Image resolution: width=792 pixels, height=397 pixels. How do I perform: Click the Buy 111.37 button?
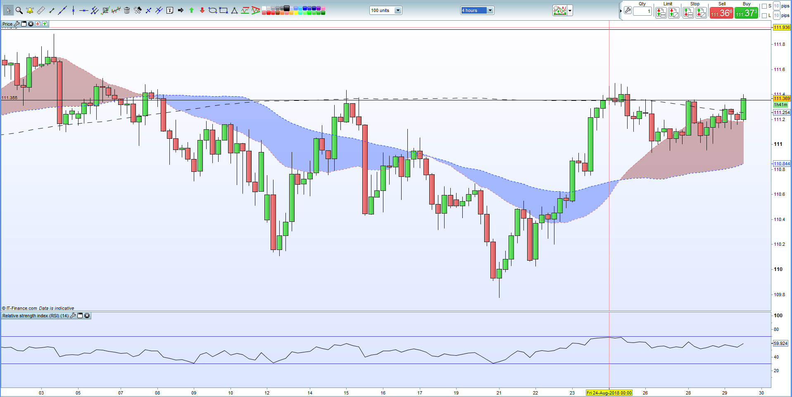pos(746,13)
